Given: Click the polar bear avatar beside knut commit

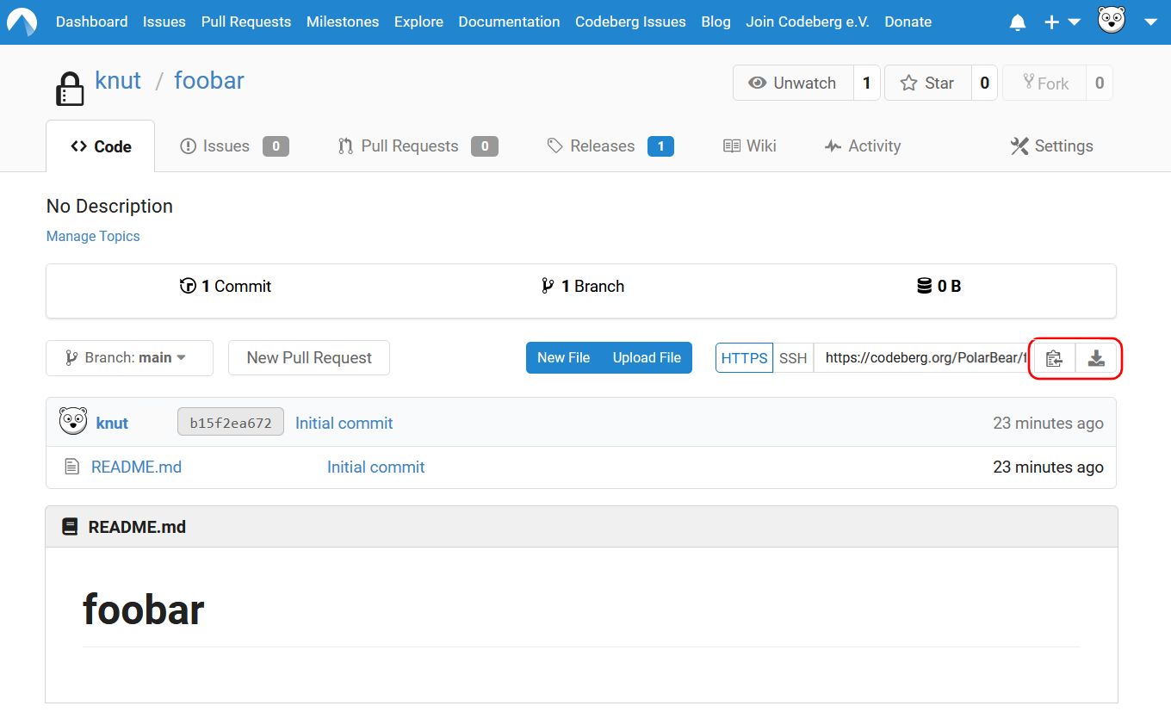Looking at the screenshot, I should click(x=73, y=422).
